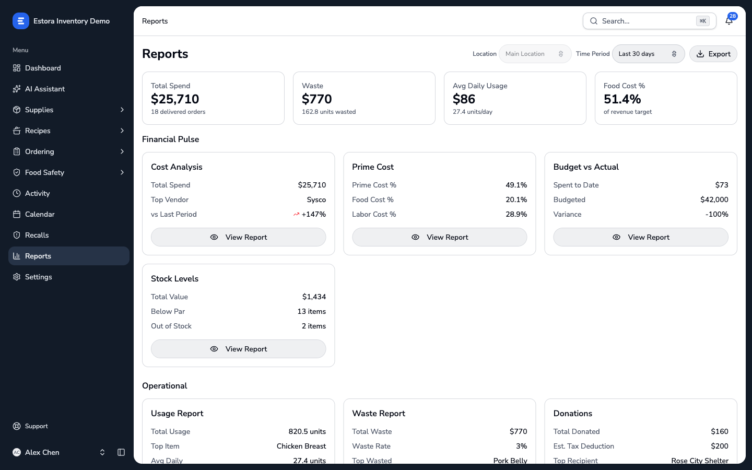Click the AI Assistant sparkle icon
The image size is (752, 470).
pyautogui.click(x=17, y=89)
